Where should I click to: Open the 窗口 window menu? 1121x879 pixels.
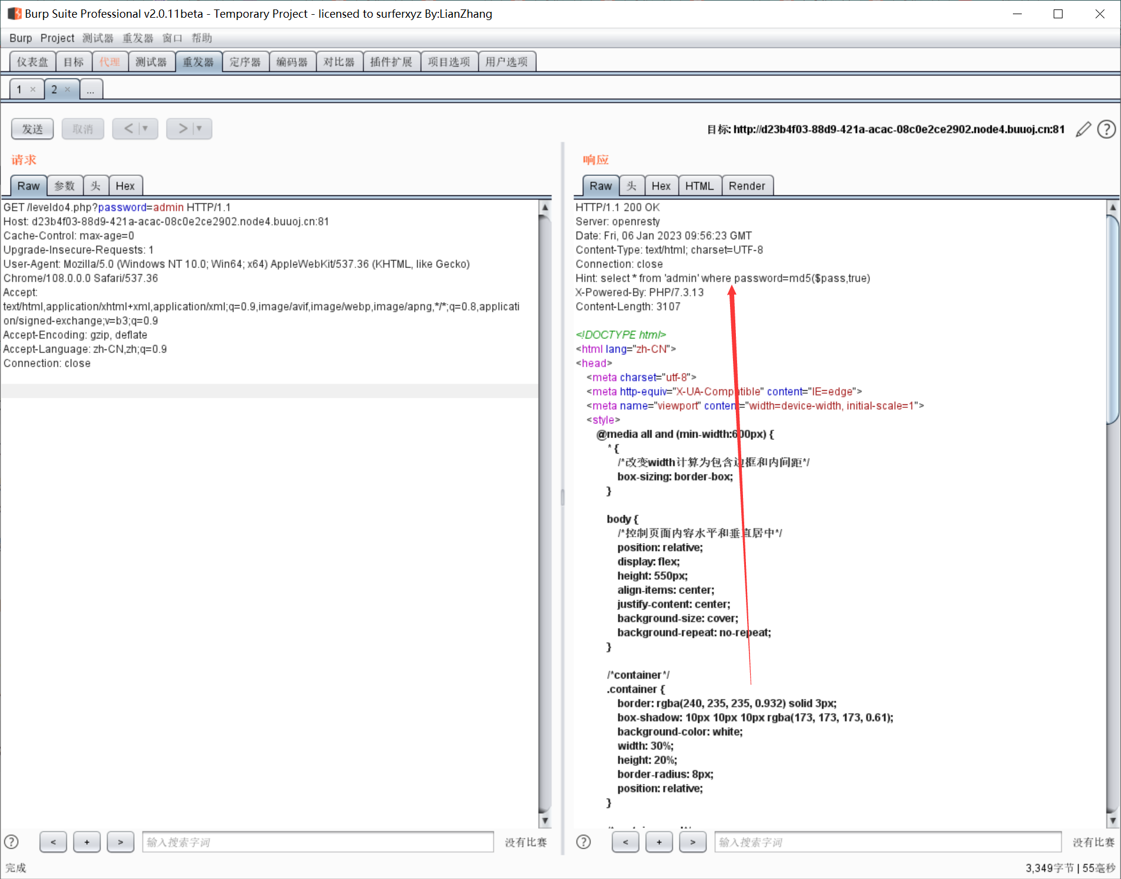(x=172, y=38)
